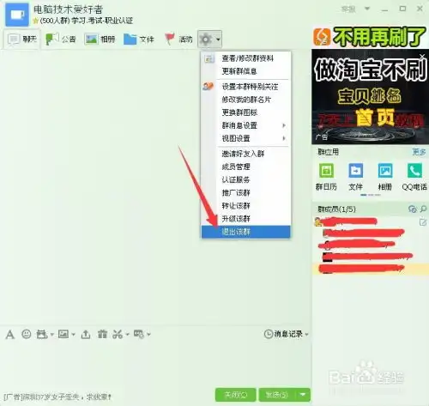Click the 做淘宝不刷 advertisement image
The height and width of the screenshot is (406, 429).
tap(370, 97)
